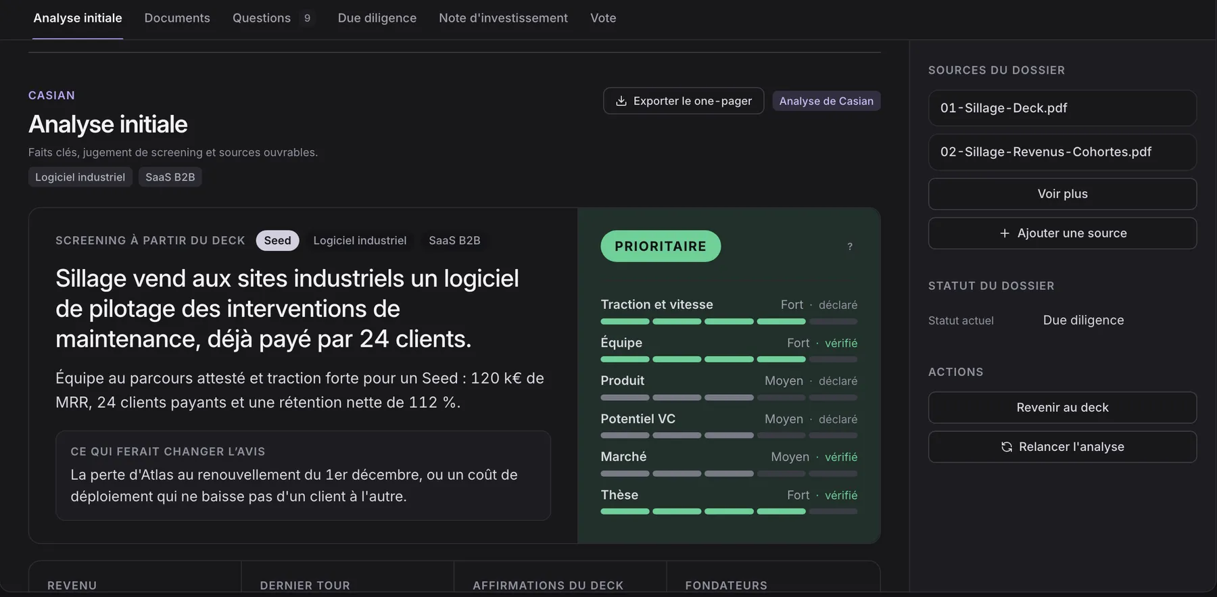Click the Due diligence current status value

[x=1083, y=320]
